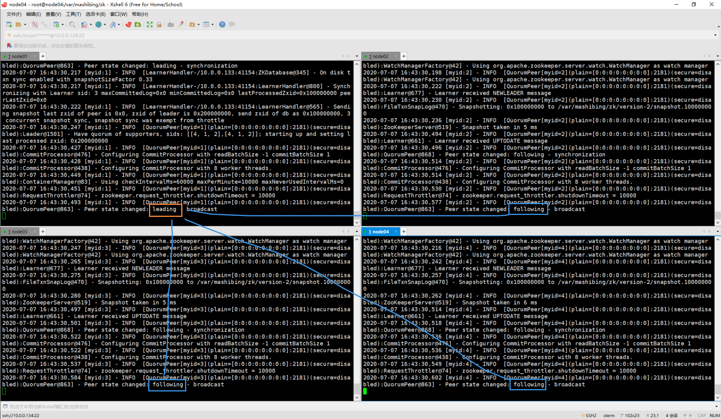Image resolution: width=721 pixels, height=419 pixels.
Task: Click the highlight pen icon
Action: (x=180, y=24)
